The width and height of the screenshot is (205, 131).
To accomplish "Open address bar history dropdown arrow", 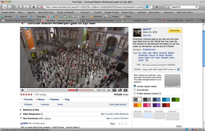I will (x=150, y=7).
